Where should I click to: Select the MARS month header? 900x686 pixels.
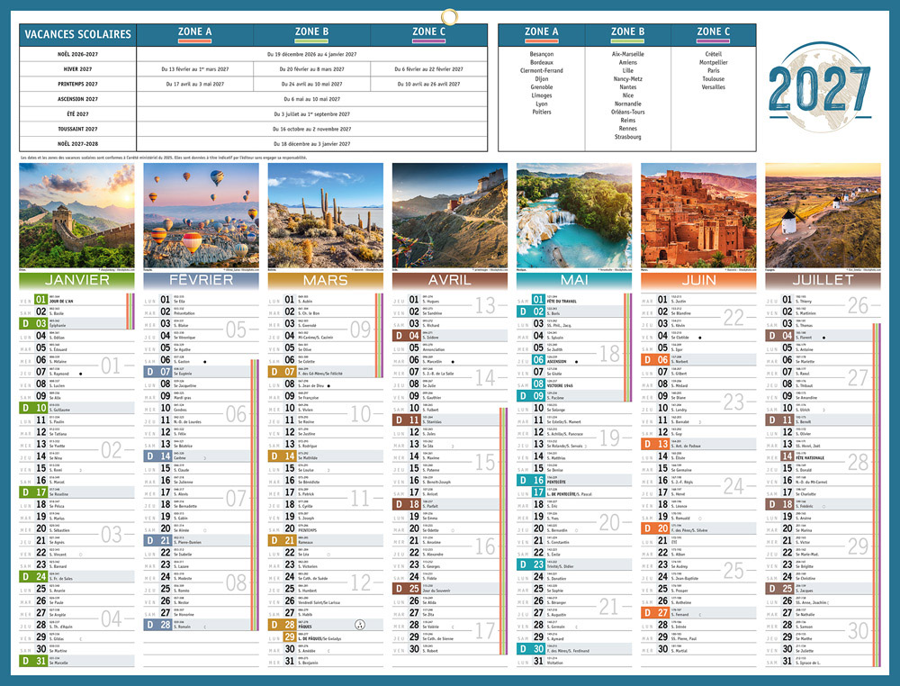[x=326, y=280]
